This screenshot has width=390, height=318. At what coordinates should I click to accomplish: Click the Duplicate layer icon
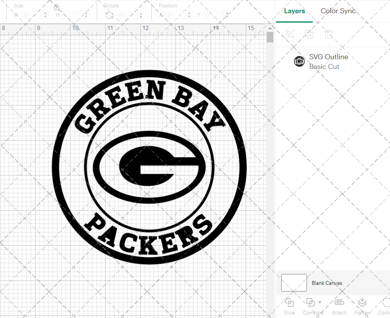tap(310, 34)
